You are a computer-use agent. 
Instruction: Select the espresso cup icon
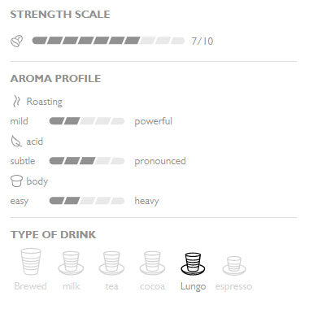tap(234, 265)
